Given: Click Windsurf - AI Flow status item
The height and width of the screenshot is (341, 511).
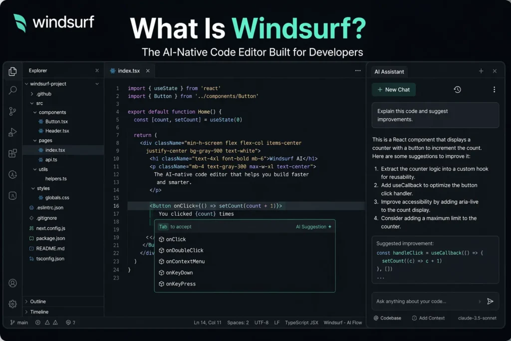Looking at the screenshot, I should (x=342, y=323).
